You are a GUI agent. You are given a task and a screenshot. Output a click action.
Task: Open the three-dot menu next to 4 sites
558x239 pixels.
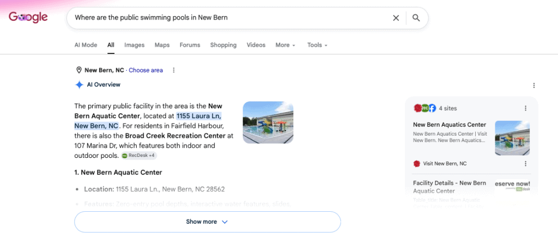pyautogui.click(x=526, y=108)
